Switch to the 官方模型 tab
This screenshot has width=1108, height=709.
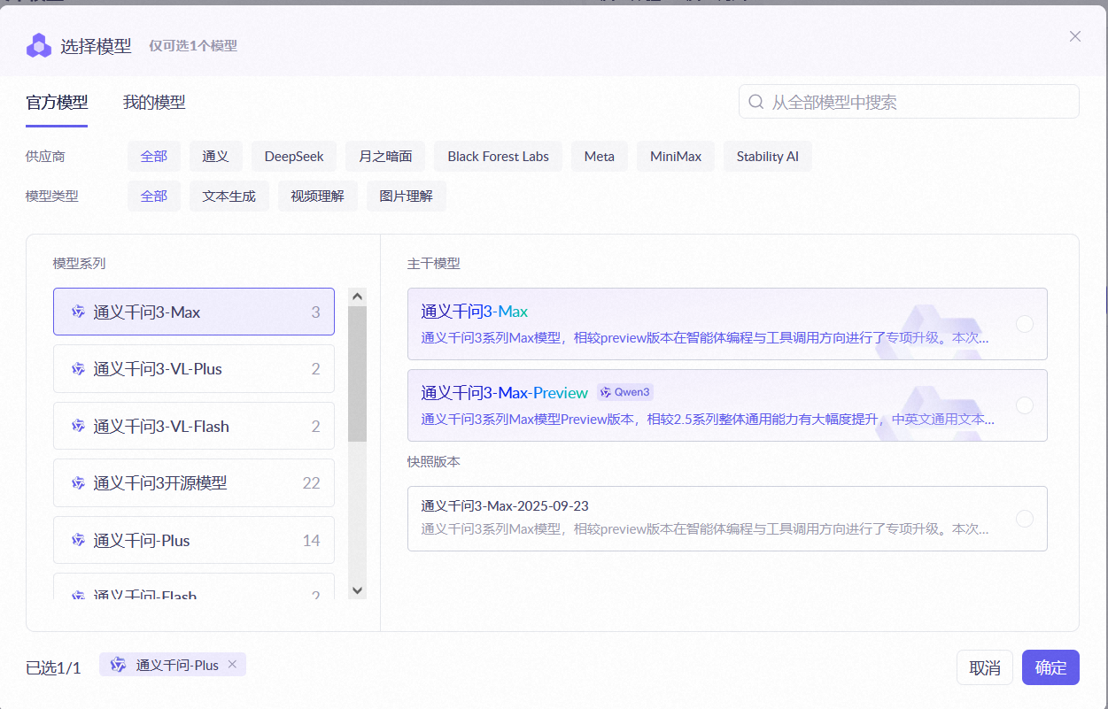coord(57,103)
